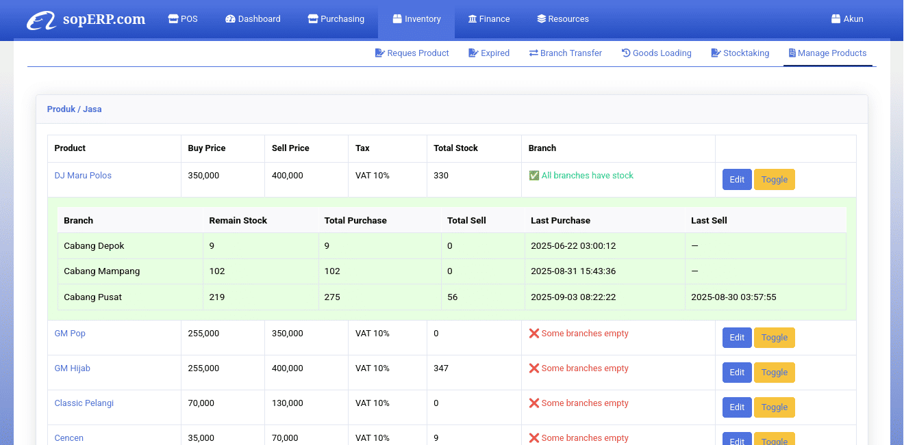Select the Manage Products tab
The image size is (904, 445).
[x=827, y=53]
